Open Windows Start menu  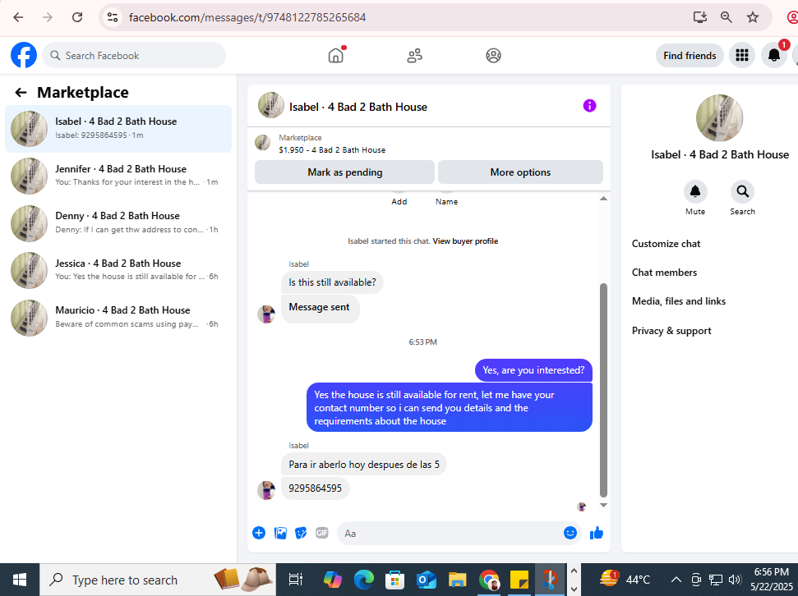click(20, 580)
